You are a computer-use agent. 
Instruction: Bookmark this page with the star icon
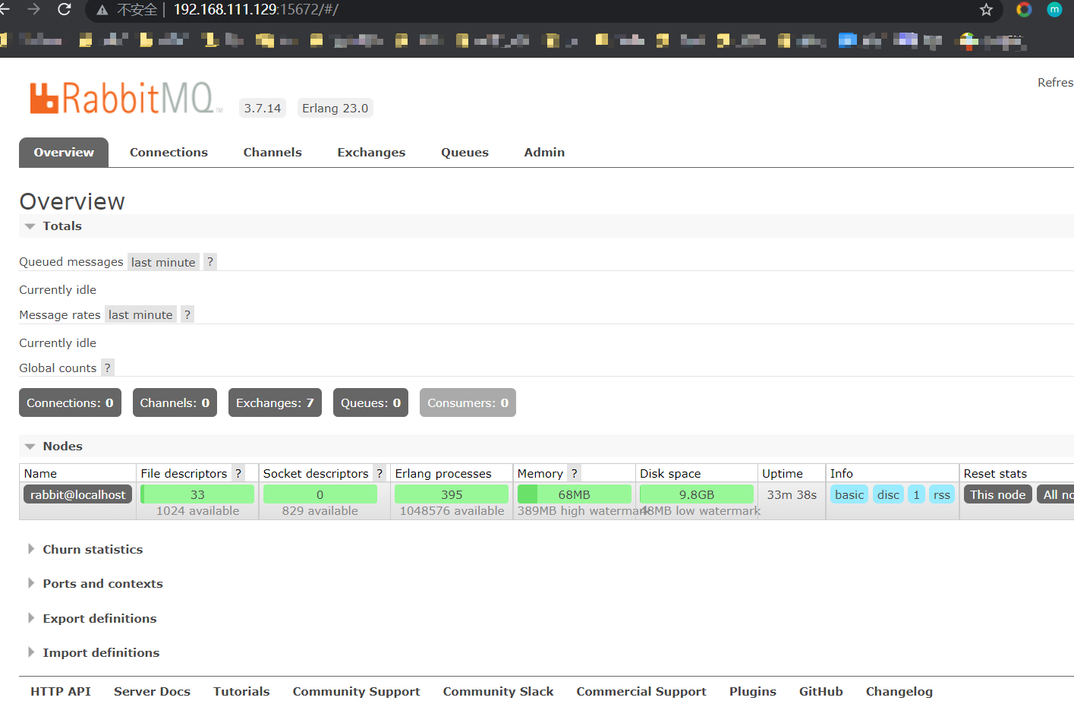click(x=986, y=10)
